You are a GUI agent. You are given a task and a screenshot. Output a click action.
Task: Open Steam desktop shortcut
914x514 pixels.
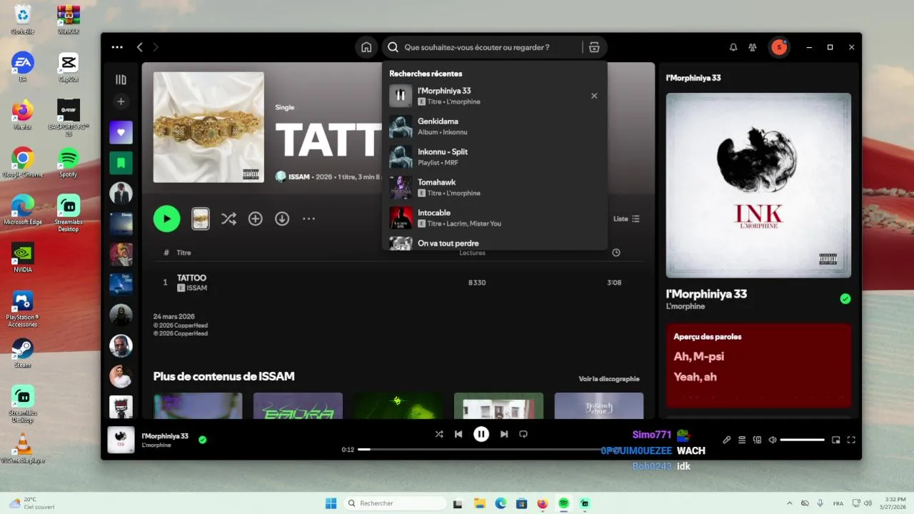[x=23, y=353]
